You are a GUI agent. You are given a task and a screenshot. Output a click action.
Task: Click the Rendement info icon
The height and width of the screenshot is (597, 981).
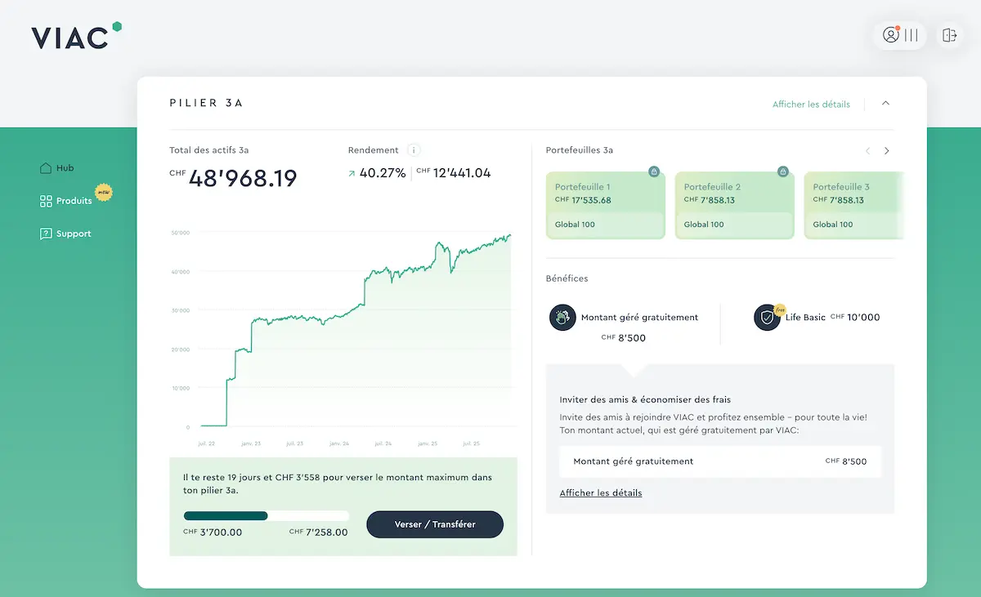pos(414,150)
